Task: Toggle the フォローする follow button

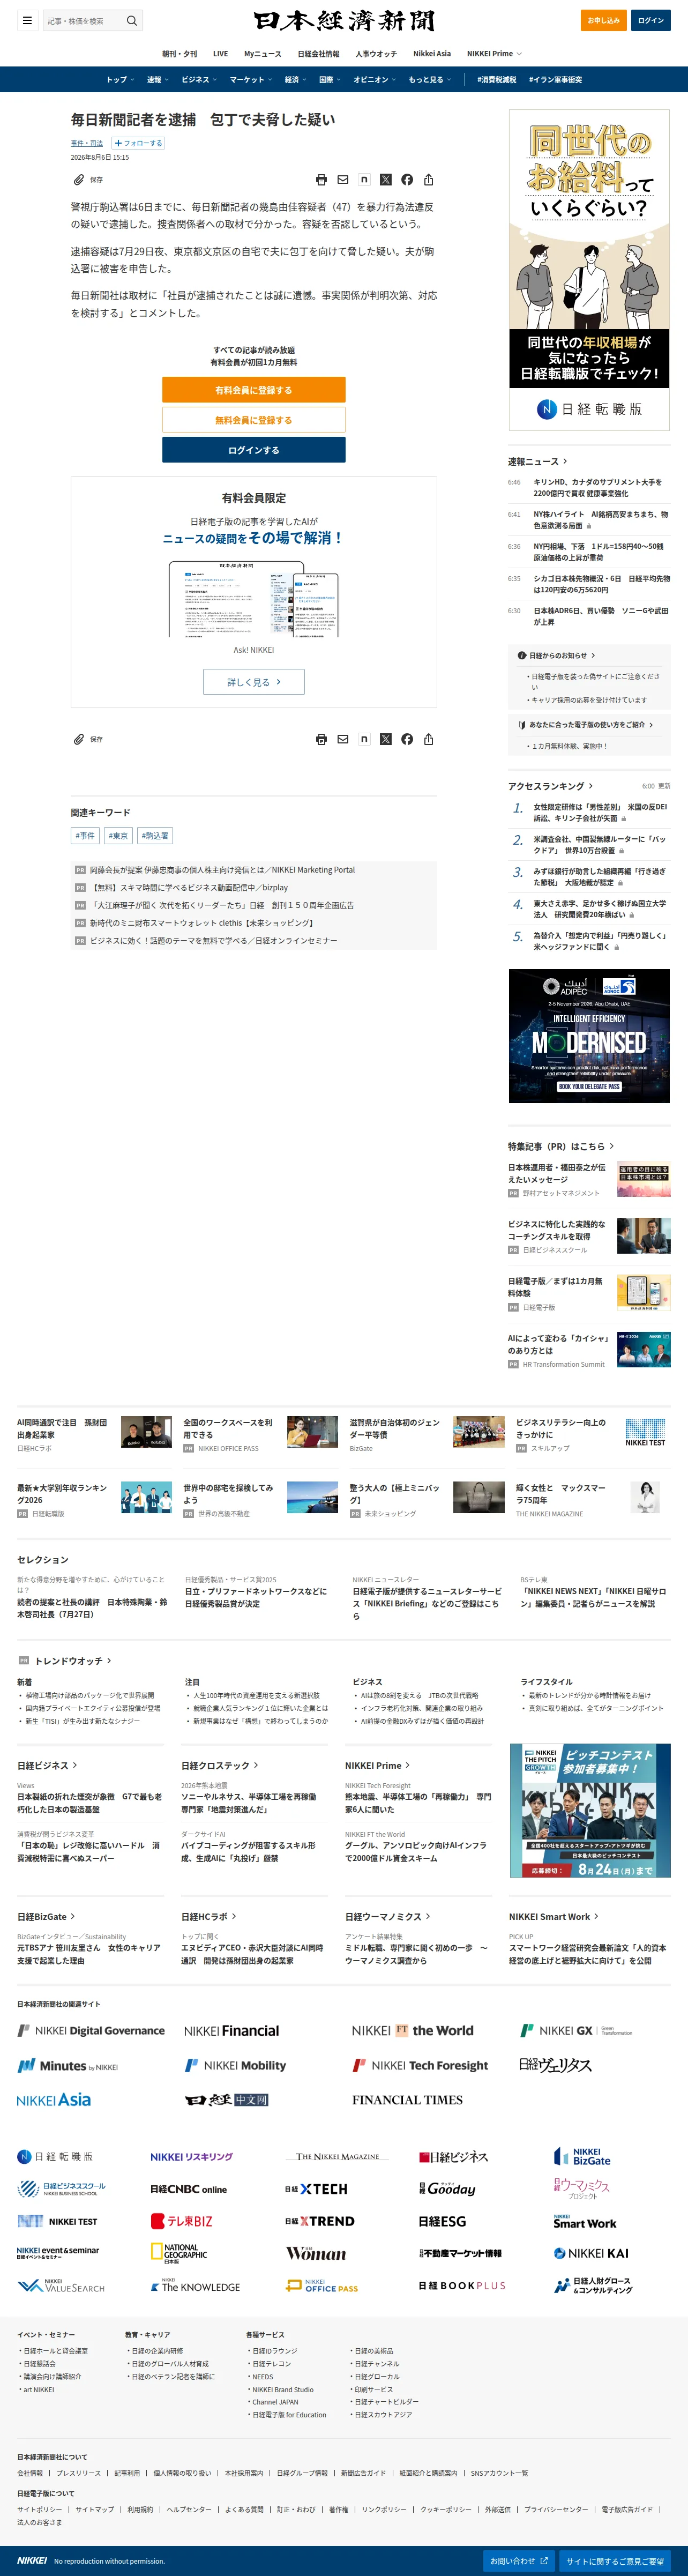Action: pos(138,143)
